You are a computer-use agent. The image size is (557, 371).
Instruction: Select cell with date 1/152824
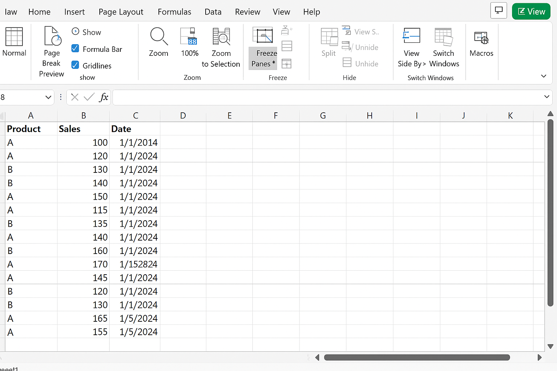(135, 264)
